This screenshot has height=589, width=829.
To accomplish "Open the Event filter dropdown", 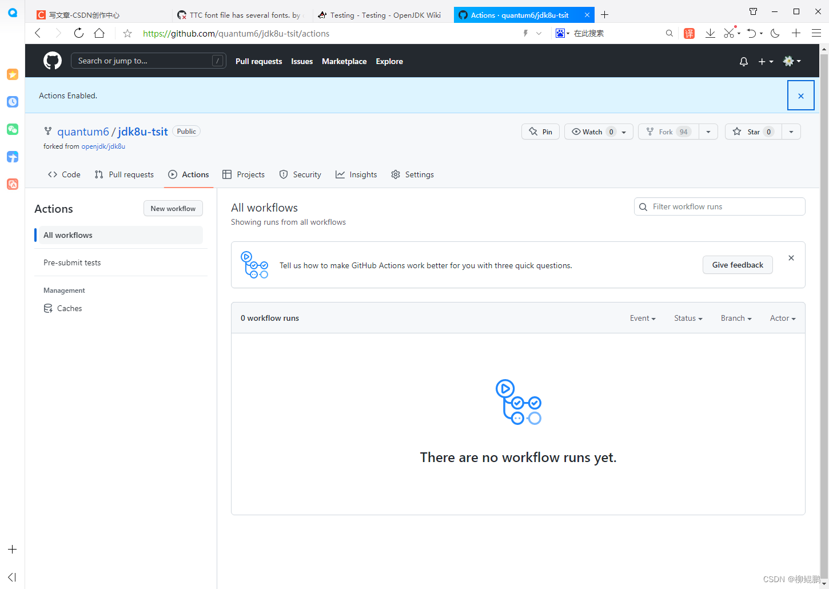I will 643,318.
